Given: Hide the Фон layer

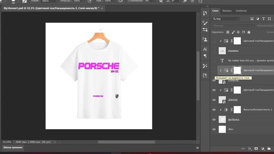Looking at the screenshot, I should tap(214, 129).
